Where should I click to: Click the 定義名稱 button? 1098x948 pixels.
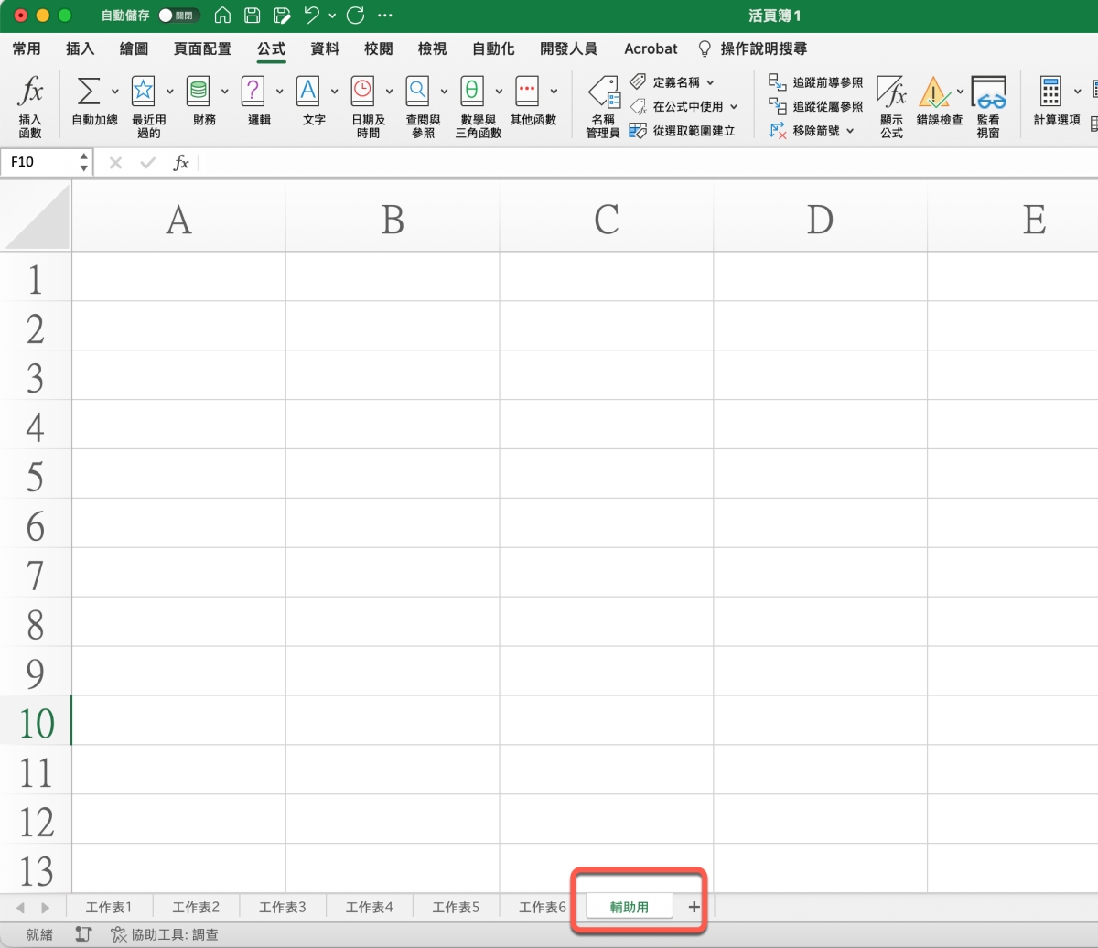673,82
